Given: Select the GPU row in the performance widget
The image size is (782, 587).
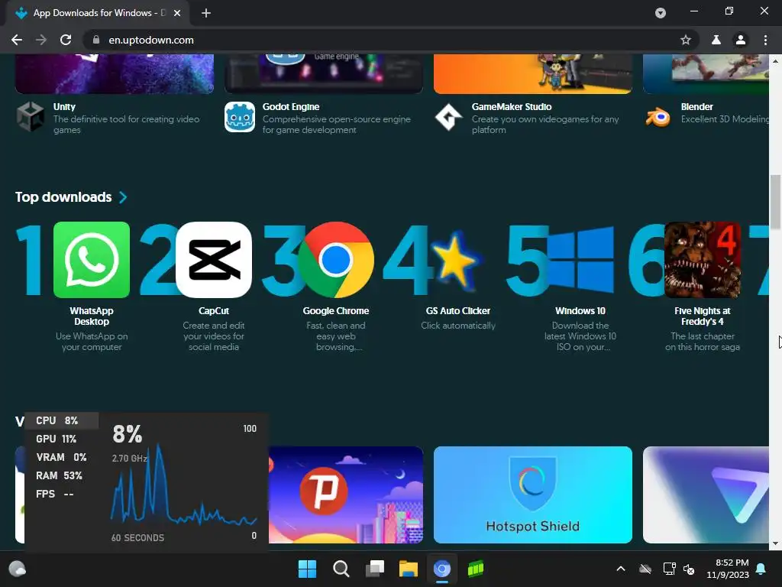Looking at the screenshot, I should coord(61,439).
